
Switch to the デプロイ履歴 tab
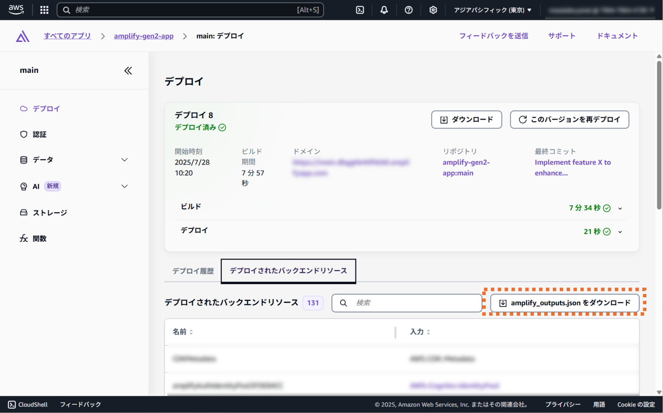tap(193, 271)
